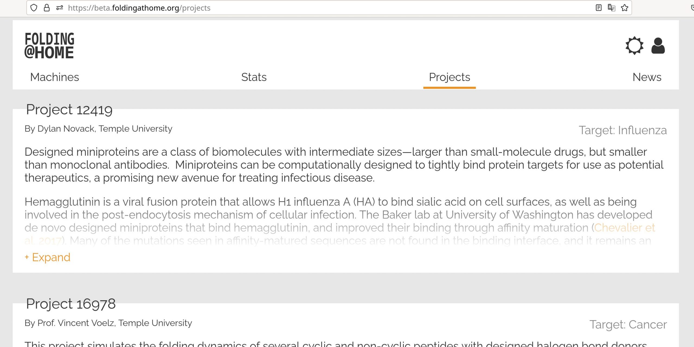The image size is (694, 347).
Task: Click the padlock site security icon
Action: tap(47, 8)
